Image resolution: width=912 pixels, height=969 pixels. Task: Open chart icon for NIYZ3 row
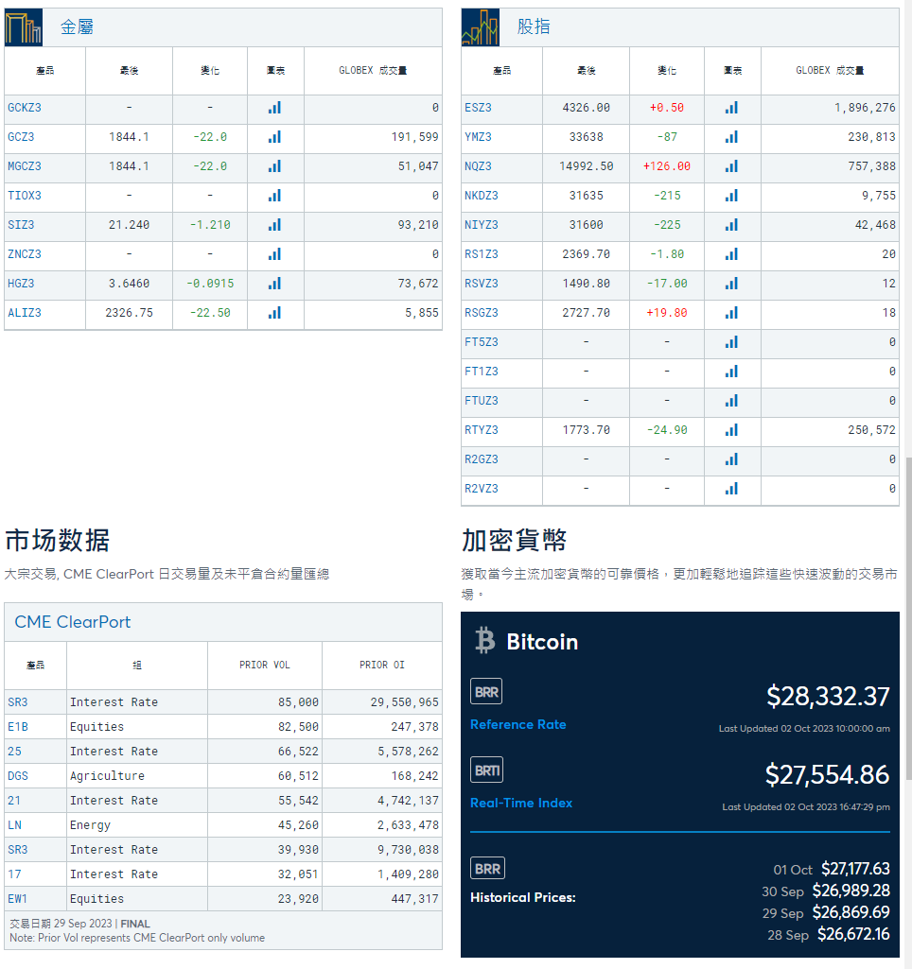(x=731, y=225)
